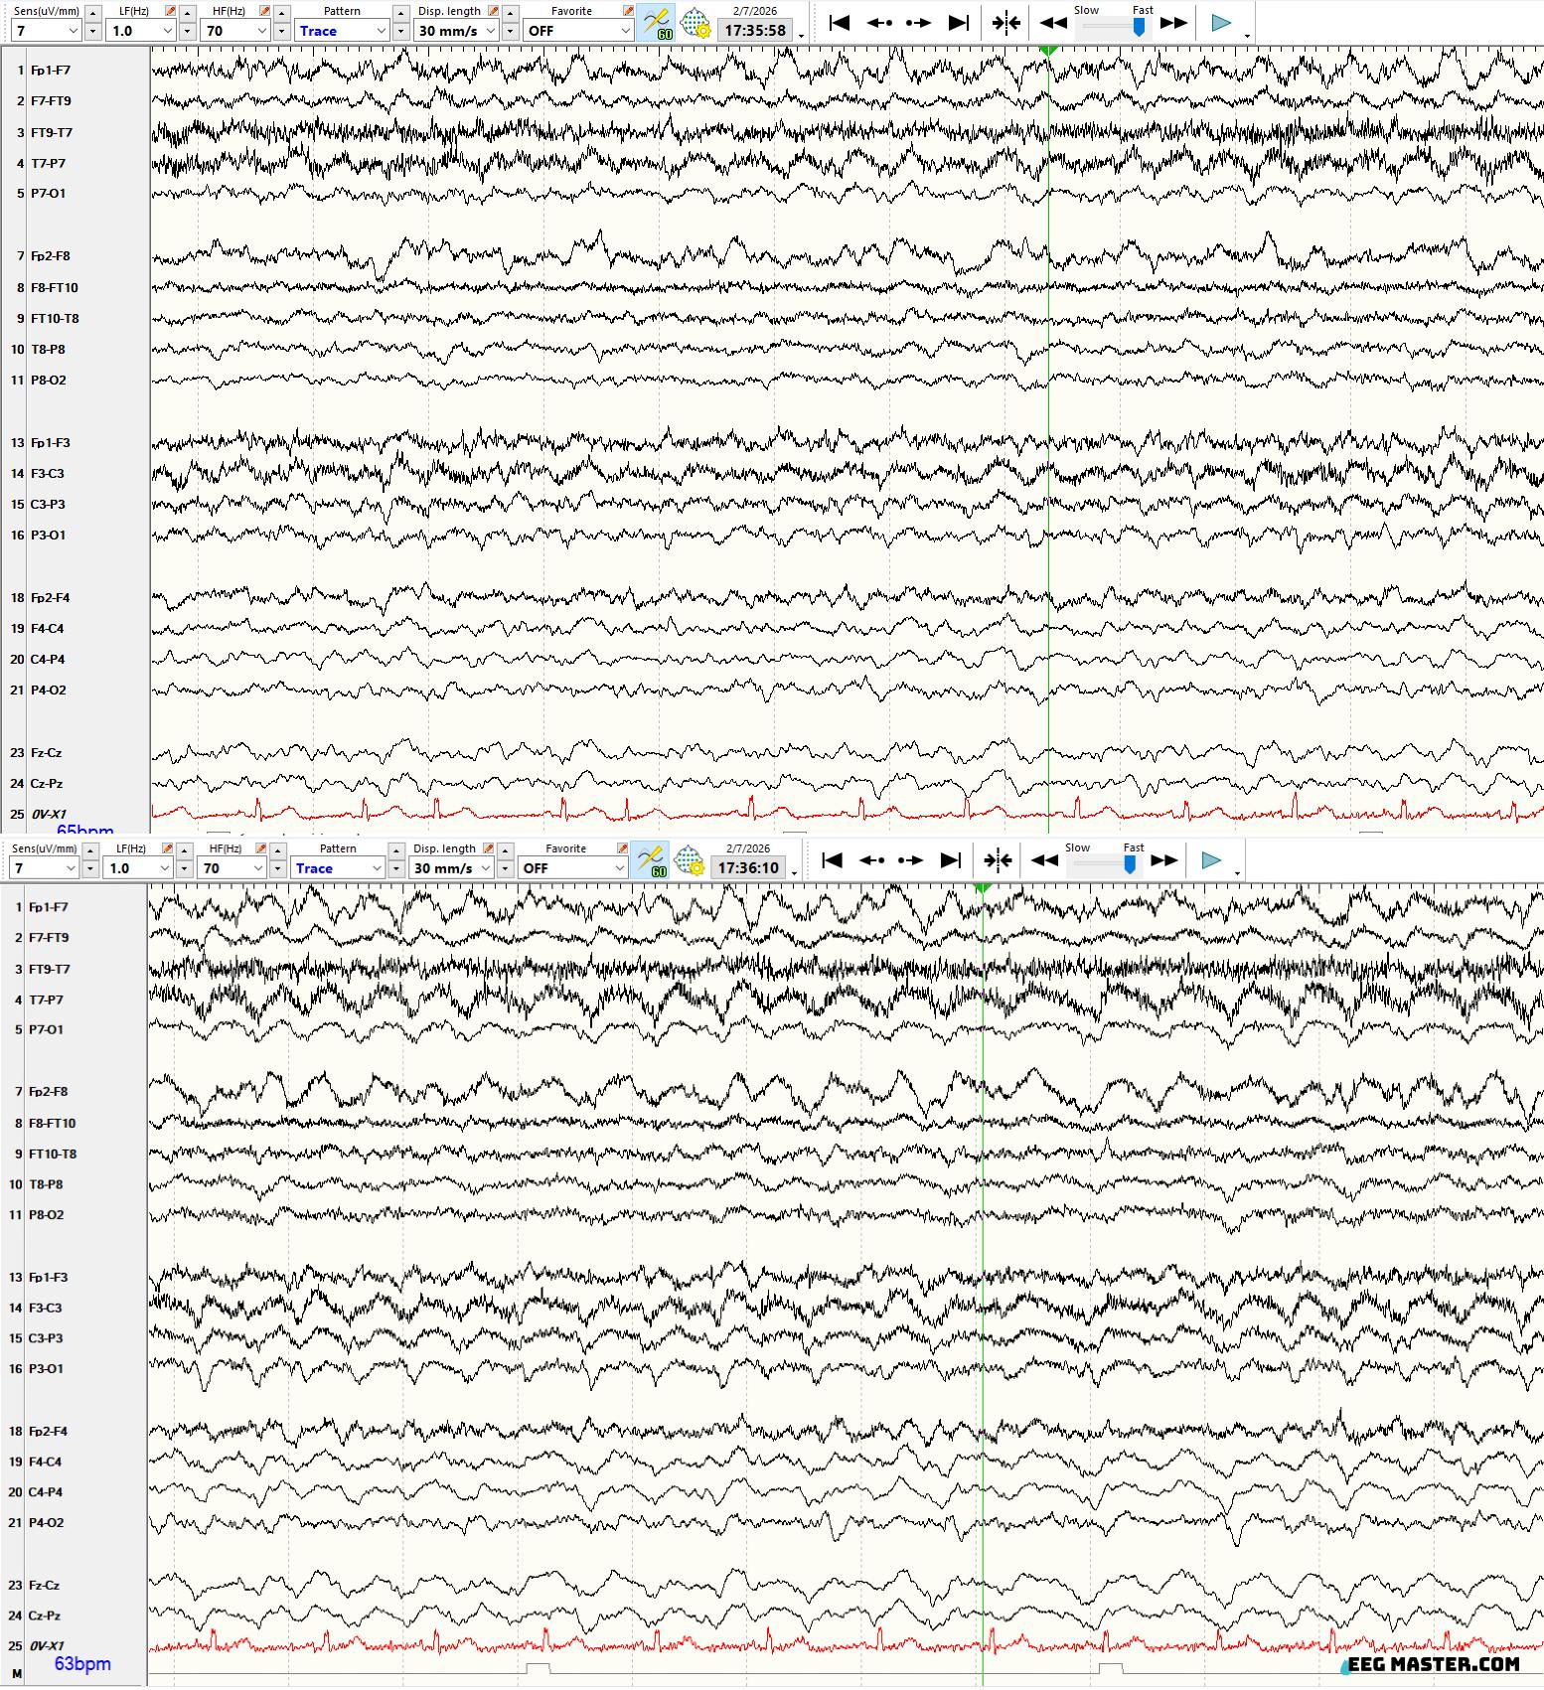The image size is (1544, 1690).
Task: Click the HF(Hz) edit pencil in the 17:35:58 toolbar
Action: (x=264, y=11)
